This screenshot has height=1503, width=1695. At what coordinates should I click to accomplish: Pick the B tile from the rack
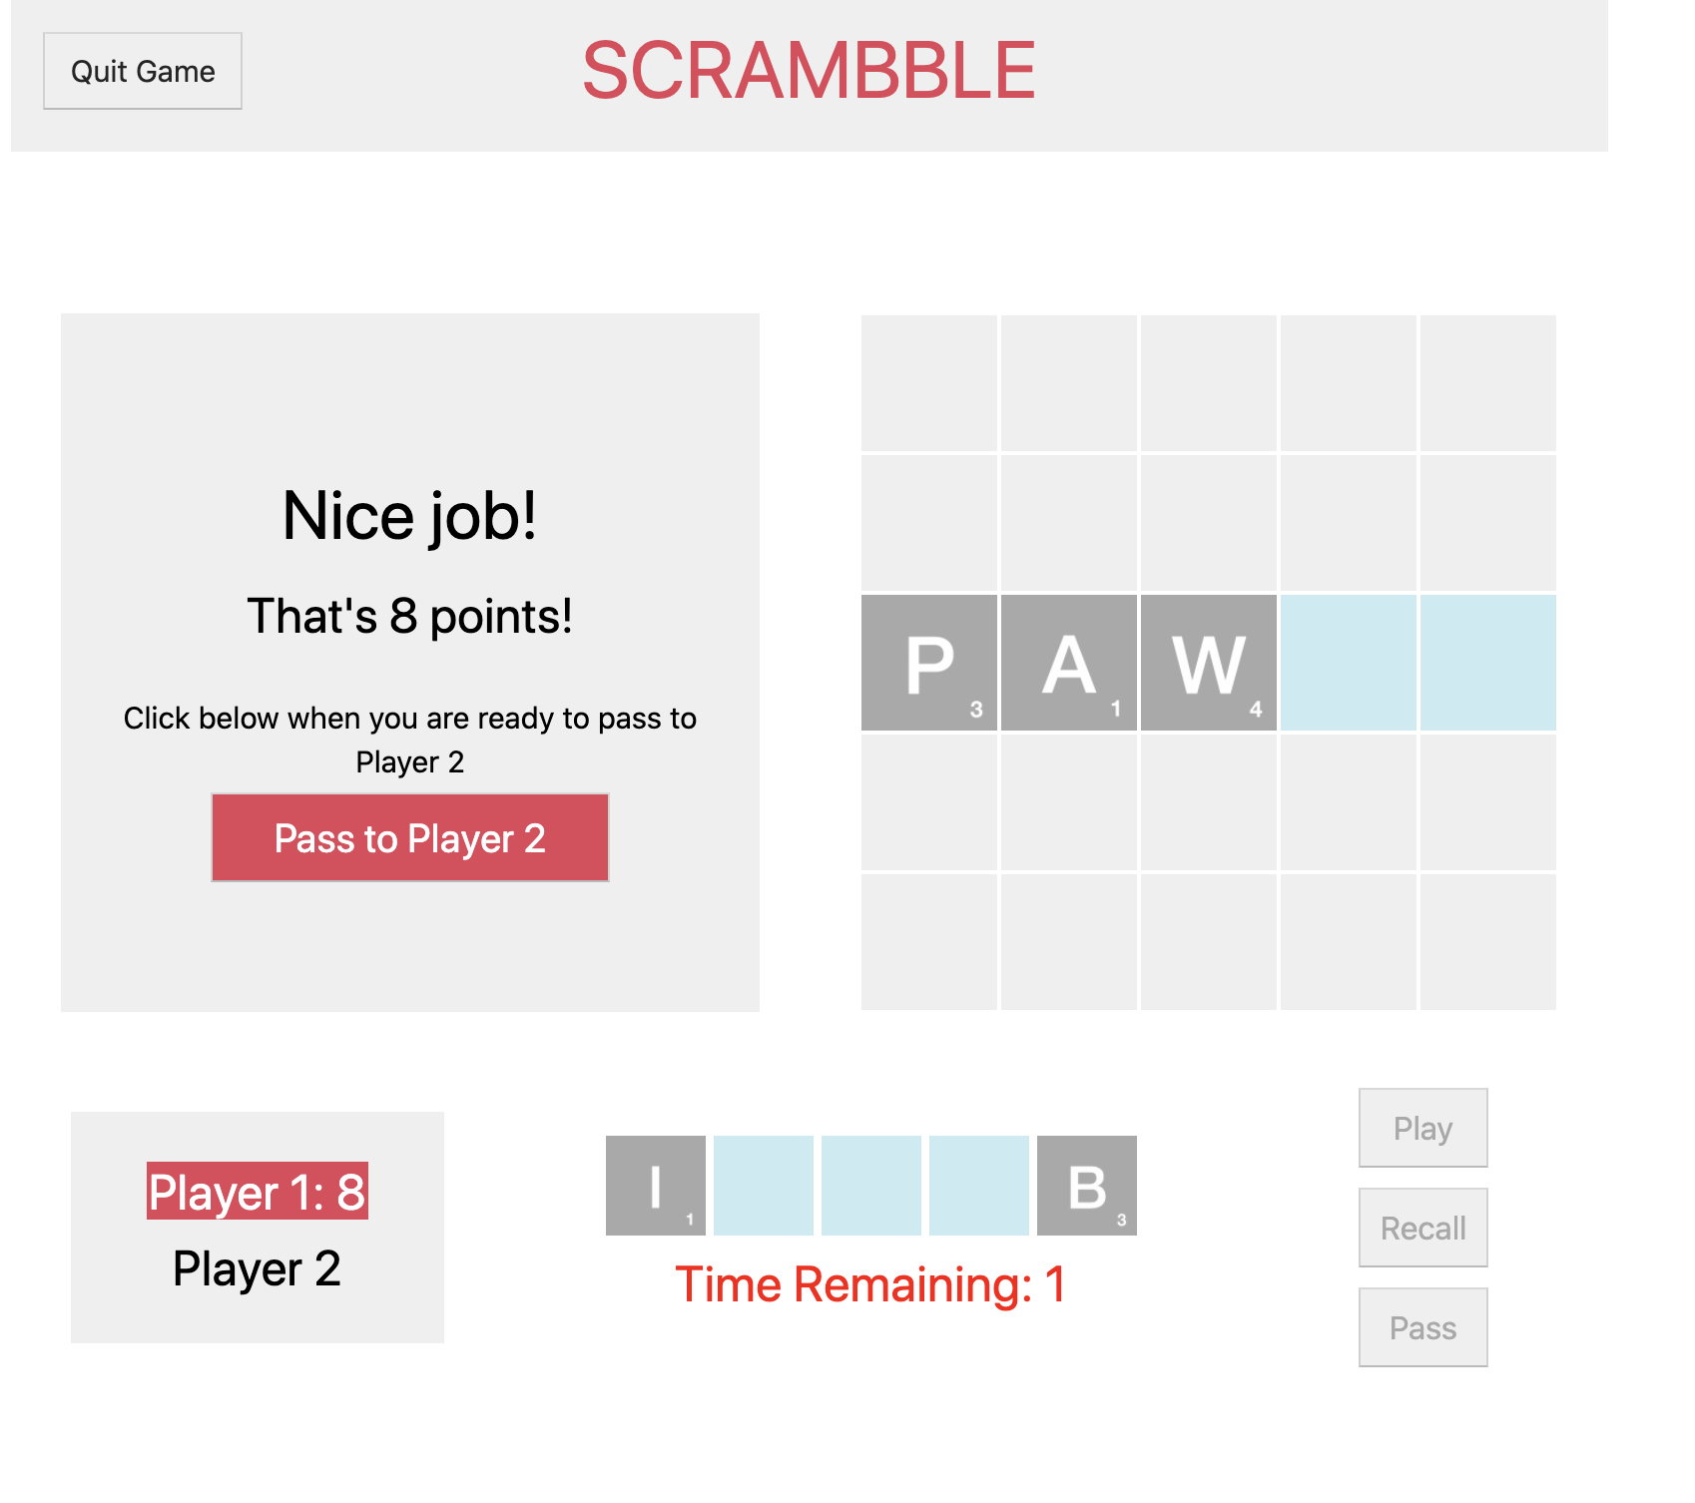pyautogui.click(x=1087, y=1186)
